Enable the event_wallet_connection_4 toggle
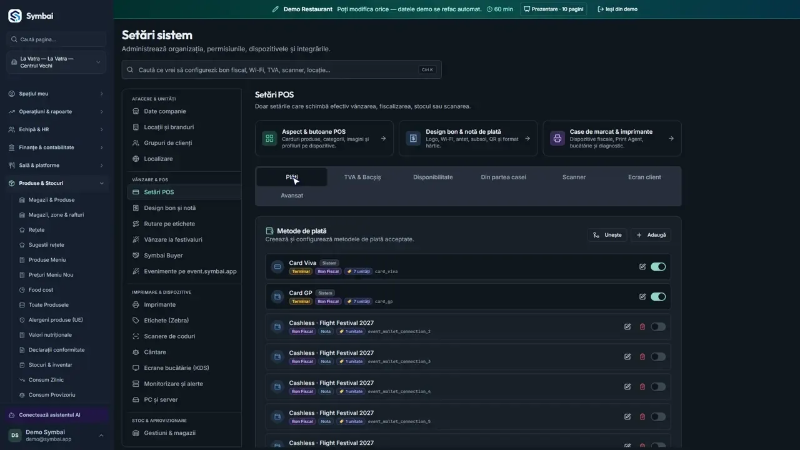 (658, 387)
